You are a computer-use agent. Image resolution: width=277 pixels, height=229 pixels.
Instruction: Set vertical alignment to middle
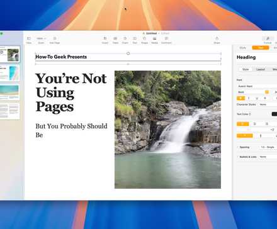(261, 136)
